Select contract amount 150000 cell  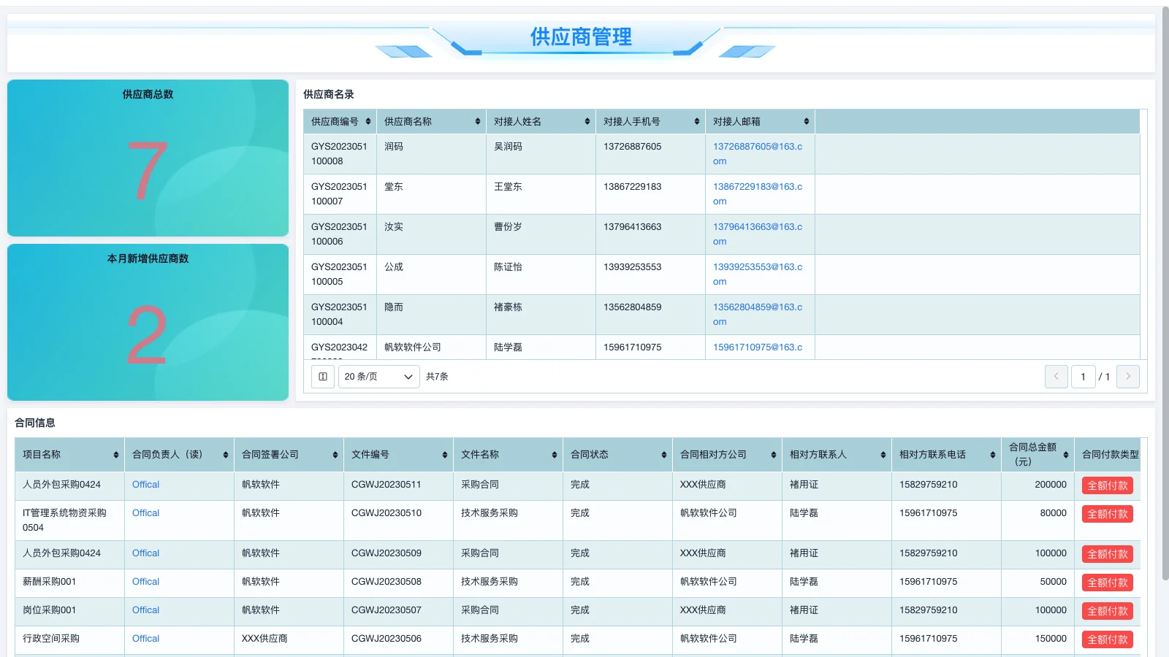click(x=1037, y=639)
